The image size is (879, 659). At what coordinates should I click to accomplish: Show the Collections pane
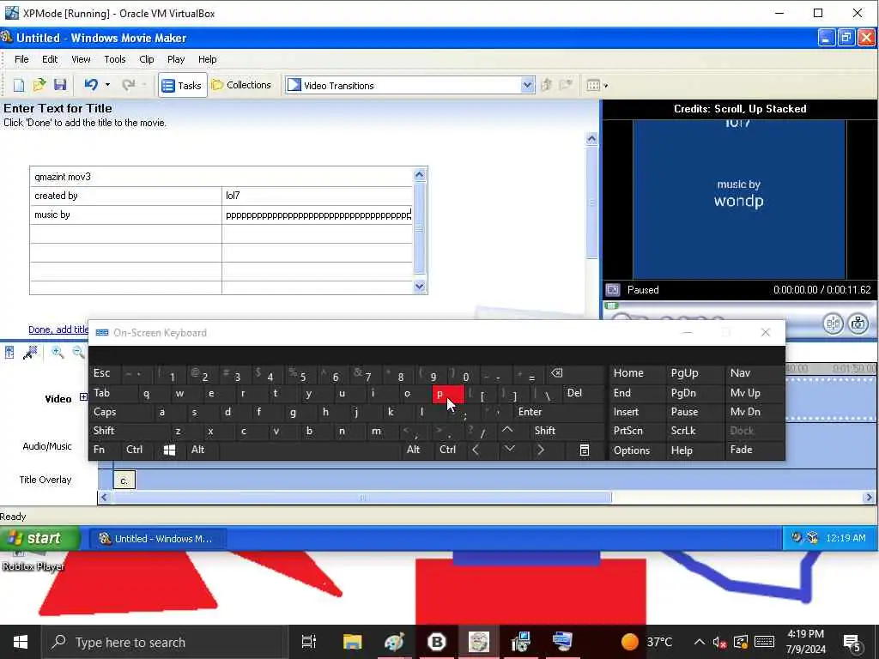point(241,85)
